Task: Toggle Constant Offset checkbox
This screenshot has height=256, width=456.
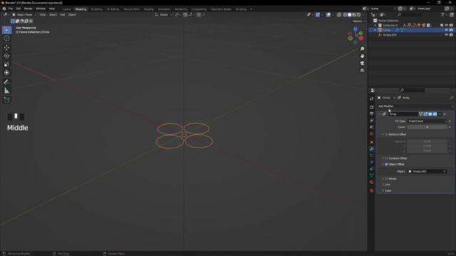Action: (x=386, y=158)
